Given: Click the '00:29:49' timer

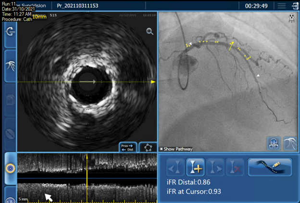Looking at the screenshot, I should (x=256, y=6).
